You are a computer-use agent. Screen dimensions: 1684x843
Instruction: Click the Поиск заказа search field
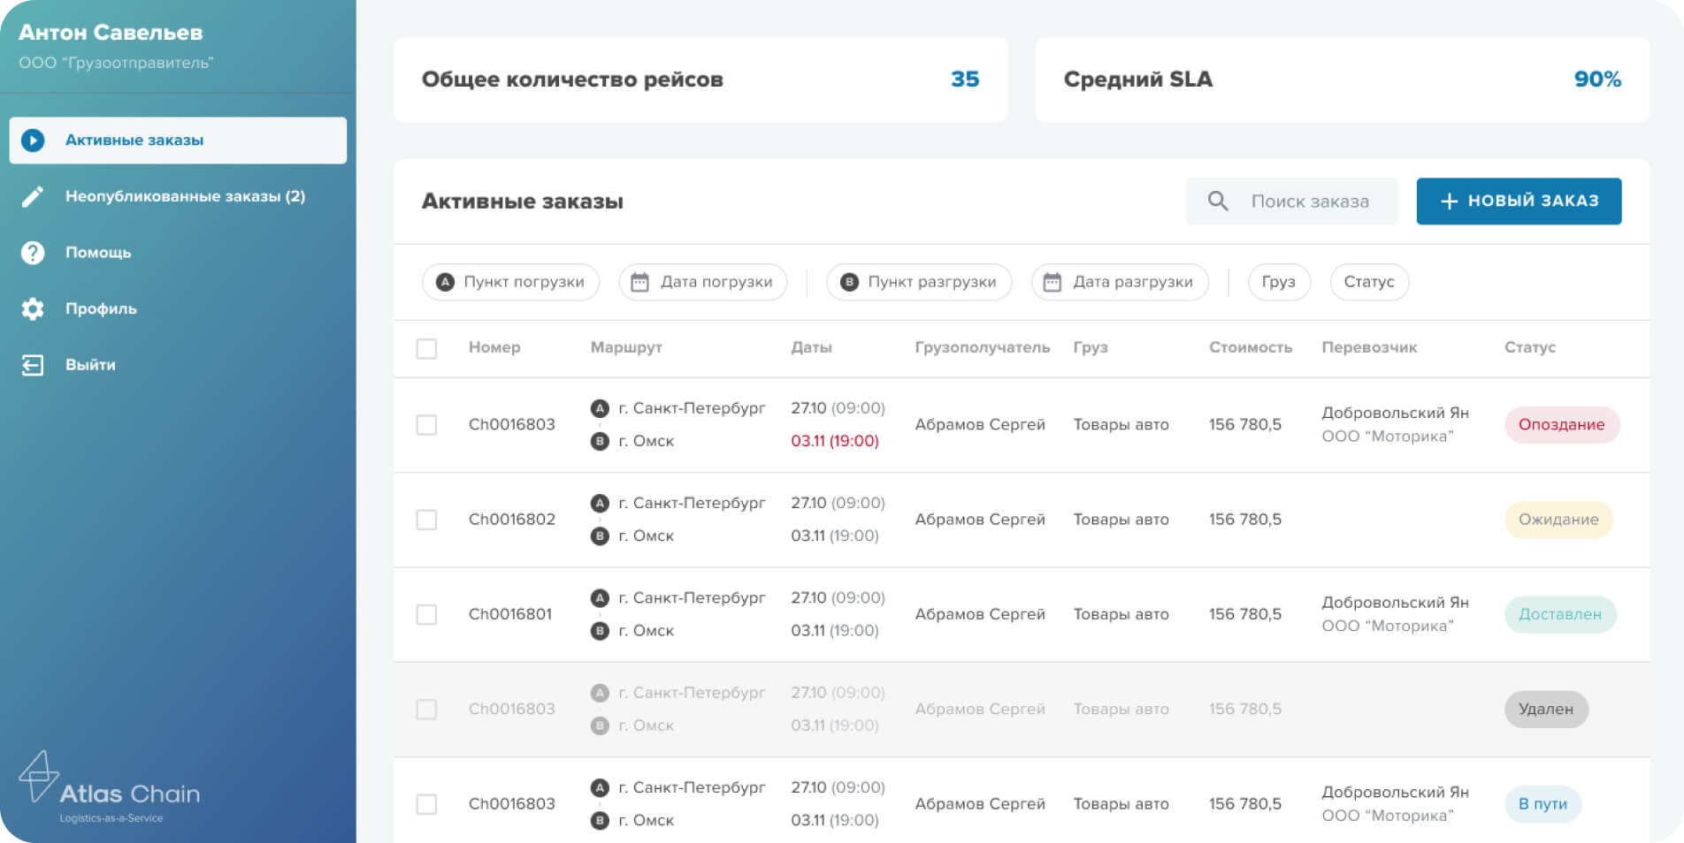[x=1310, y=201]
